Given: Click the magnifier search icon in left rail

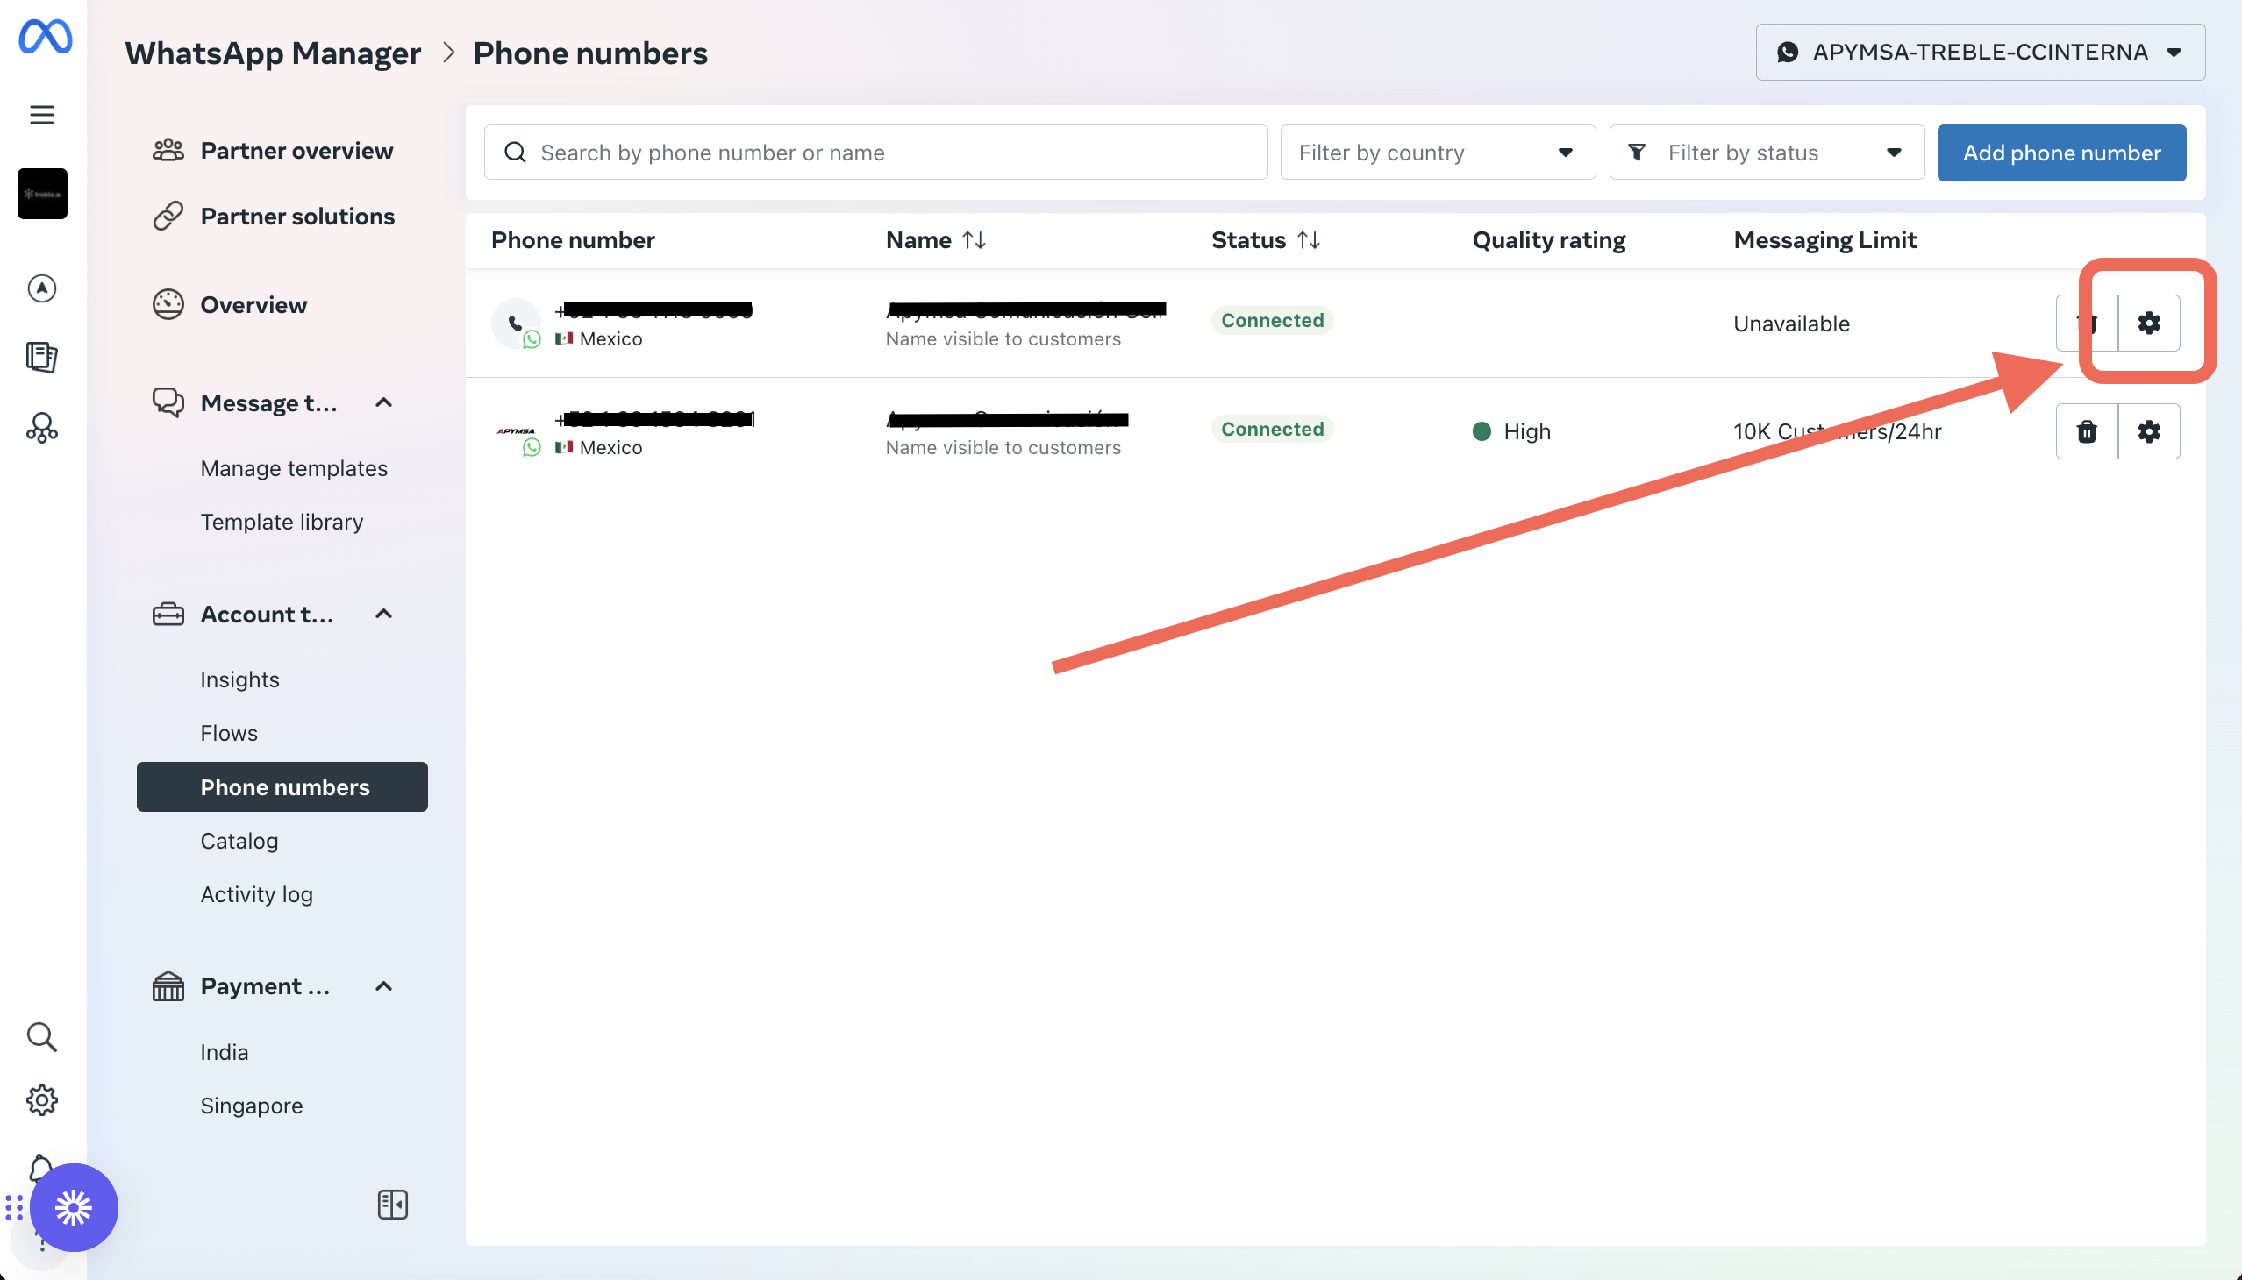Looking at the screenshot, I should click(42, 1037).
